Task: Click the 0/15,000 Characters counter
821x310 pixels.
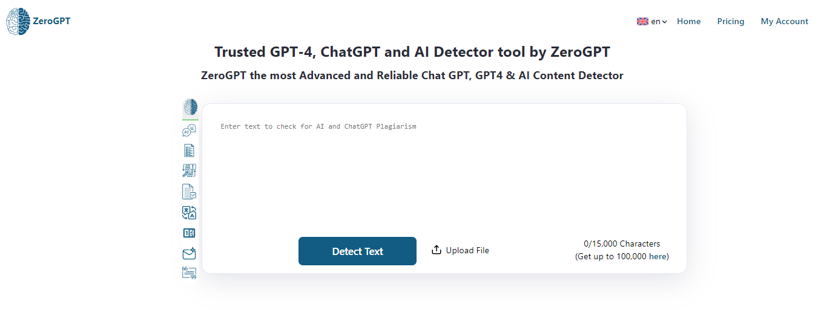Action: coord(622,244)
